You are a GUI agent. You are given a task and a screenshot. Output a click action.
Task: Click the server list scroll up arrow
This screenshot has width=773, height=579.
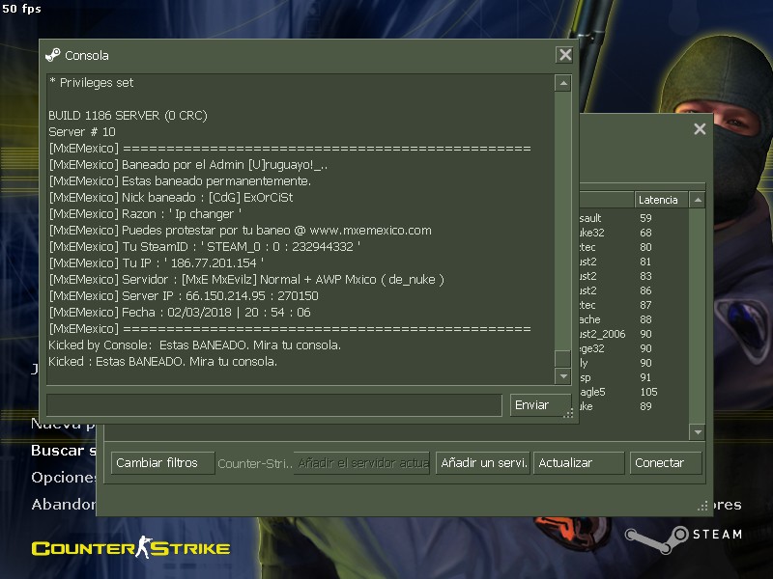[698, 200]
